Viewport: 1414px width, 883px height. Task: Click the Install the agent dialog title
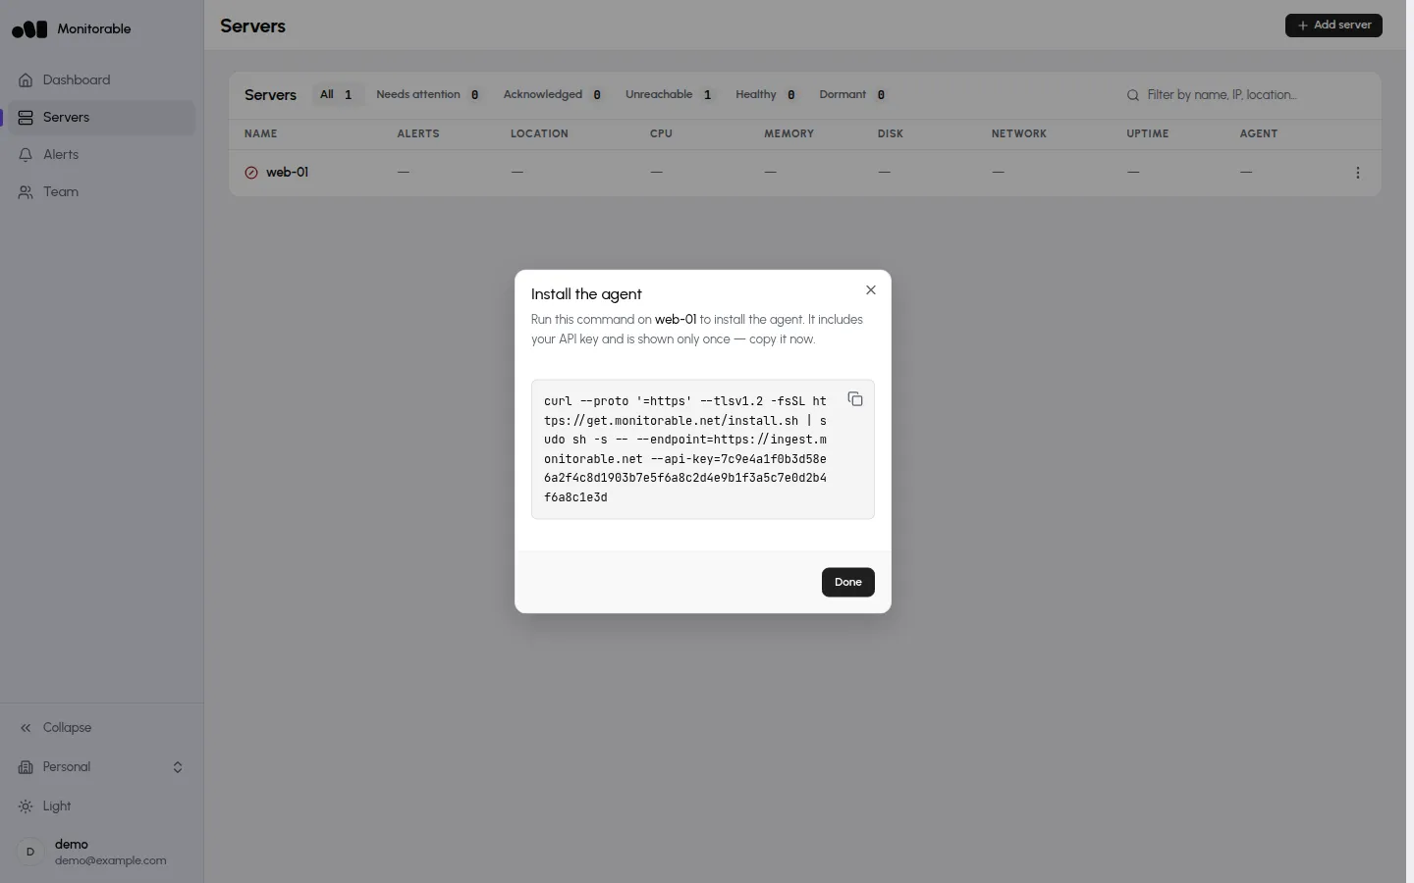pos(586,294)
